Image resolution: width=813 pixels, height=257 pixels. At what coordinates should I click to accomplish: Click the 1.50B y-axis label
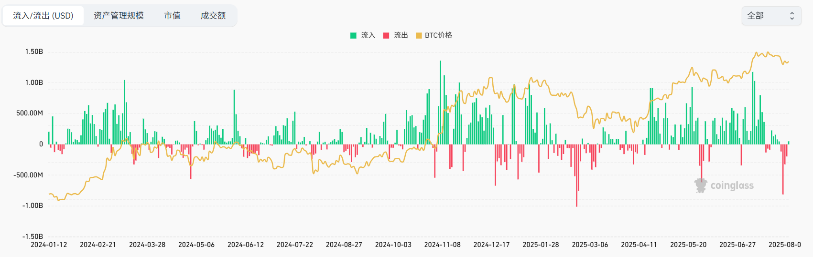34,51
